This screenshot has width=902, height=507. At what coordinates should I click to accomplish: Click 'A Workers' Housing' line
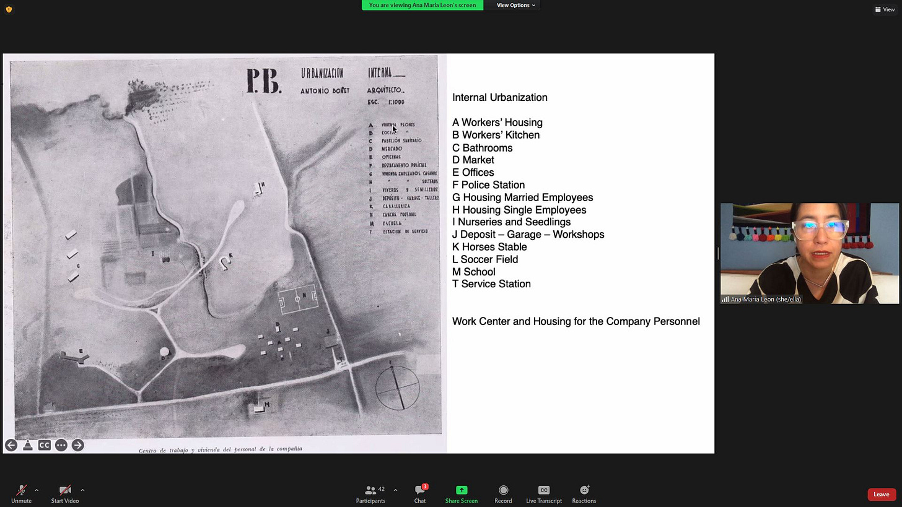pyautogui.click(x=497, y=123)
